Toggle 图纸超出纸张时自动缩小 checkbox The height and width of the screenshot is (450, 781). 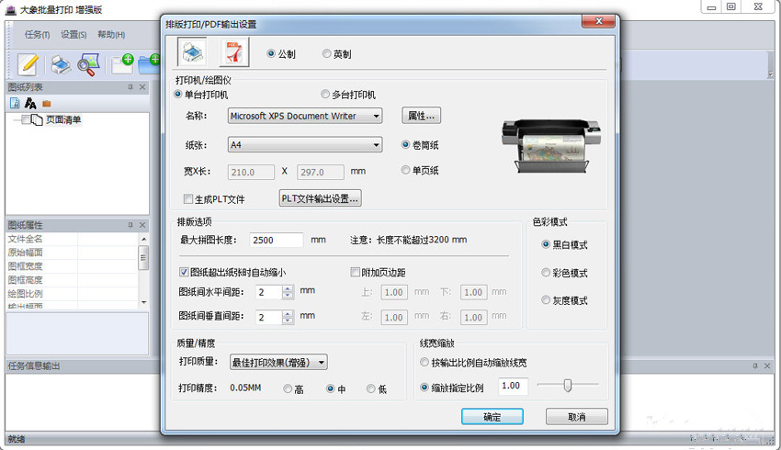[184, 272]
